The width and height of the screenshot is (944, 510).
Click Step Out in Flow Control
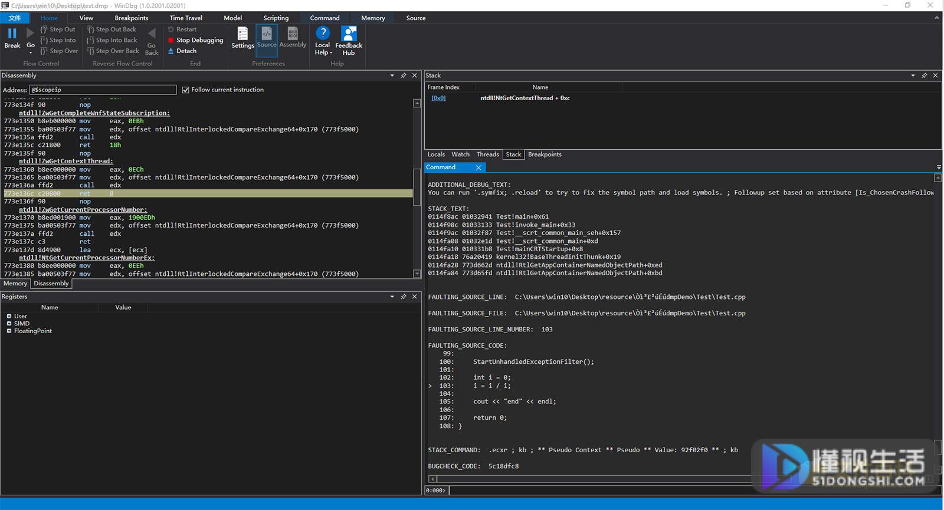click(x=58, y=29)
